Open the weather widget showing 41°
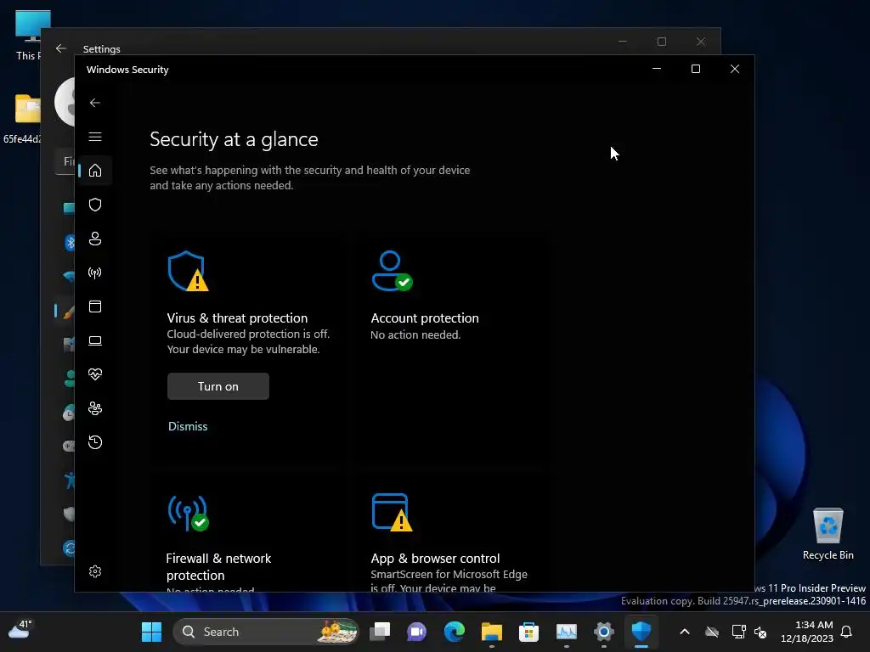This screenshot has width=870, height=652. [x=20, y=629]
